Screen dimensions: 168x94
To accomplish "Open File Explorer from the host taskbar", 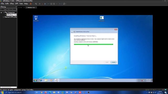I will [54, 92].
